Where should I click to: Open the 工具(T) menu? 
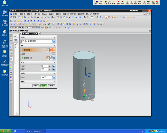click(x=51, y=14)
